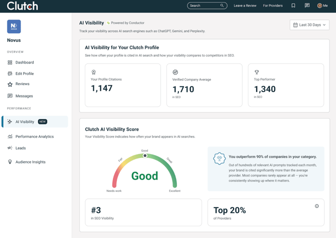The width and height of the screenshot is (336, 238).
Task: Open the messages chat icon in header
Action: [307, 5]
